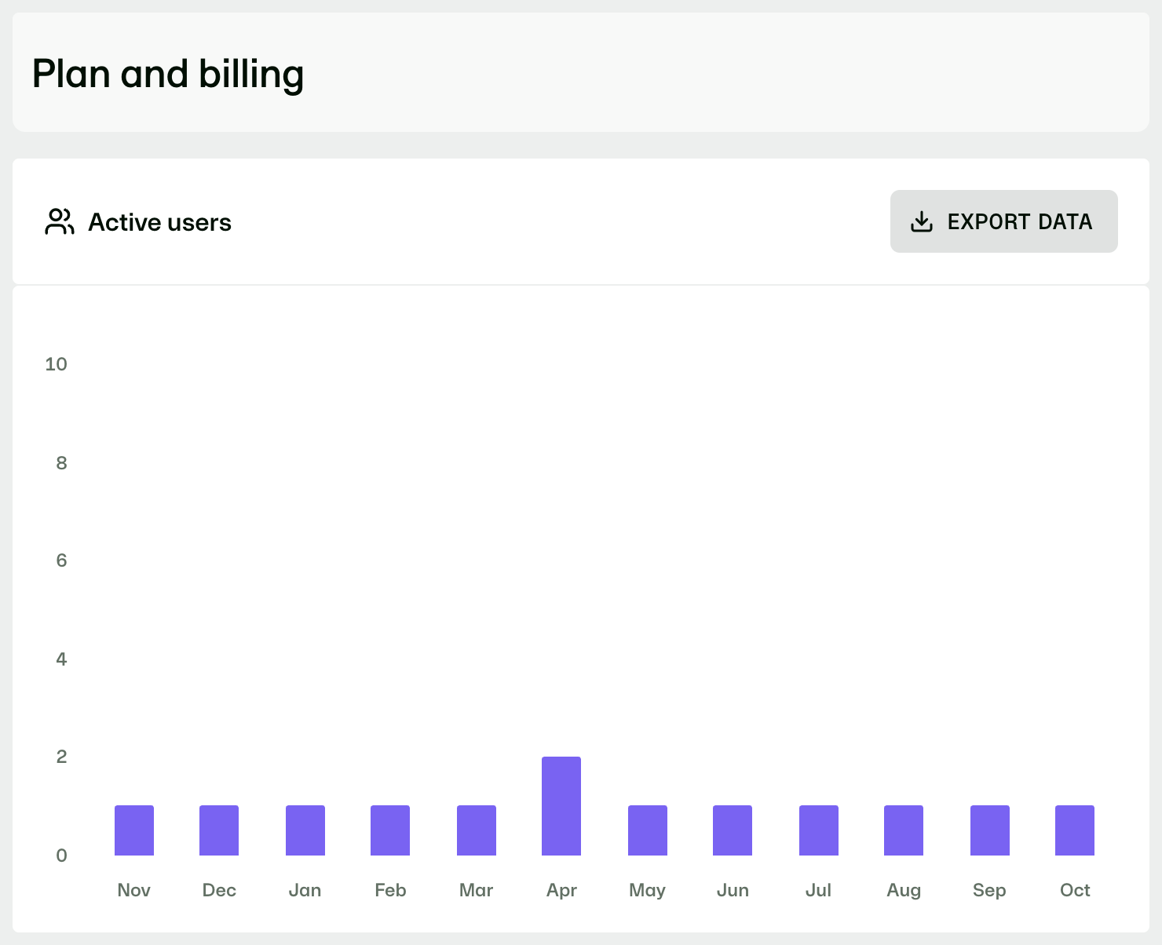Click the May bar in the chart

click(x=648, y=830)
